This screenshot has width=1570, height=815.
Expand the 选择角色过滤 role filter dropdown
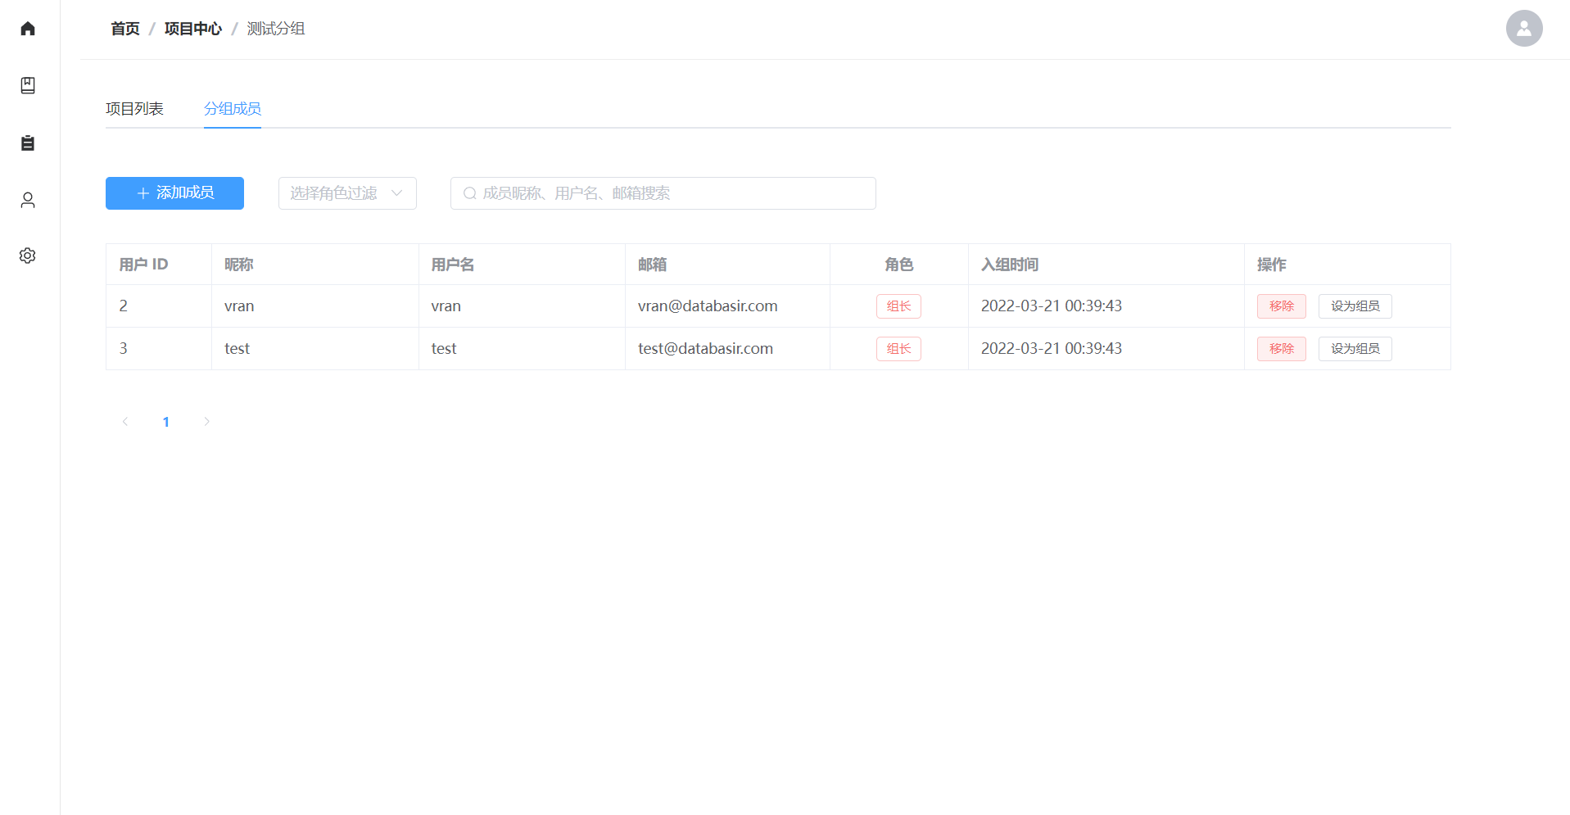[347, 193]
